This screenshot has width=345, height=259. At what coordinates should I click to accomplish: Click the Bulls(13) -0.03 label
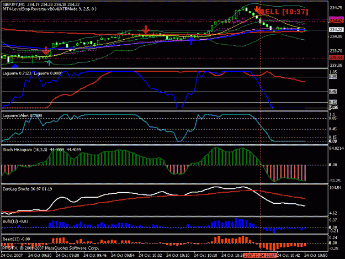15,221
